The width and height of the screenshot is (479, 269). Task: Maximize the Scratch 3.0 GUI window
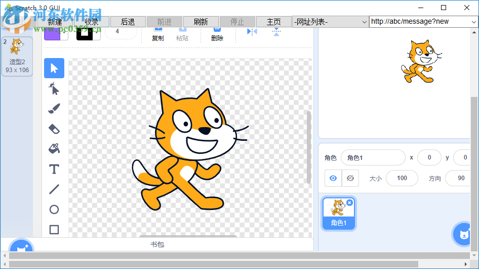coord(444,8)
